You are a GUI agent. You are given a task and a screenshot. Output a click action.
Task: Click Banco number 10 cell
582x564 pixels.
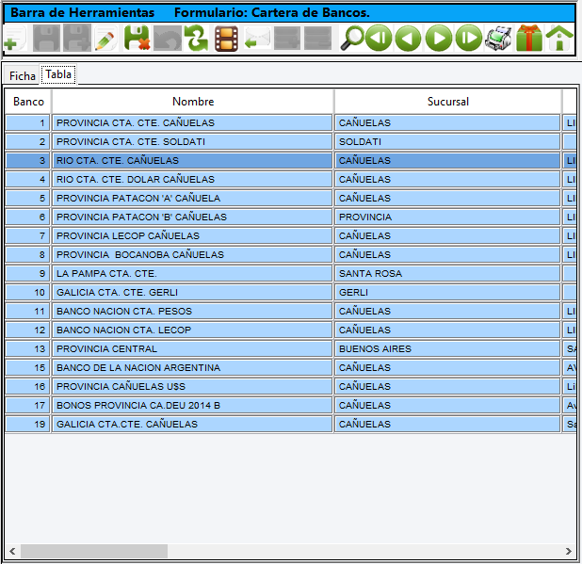tap(28, 293)
